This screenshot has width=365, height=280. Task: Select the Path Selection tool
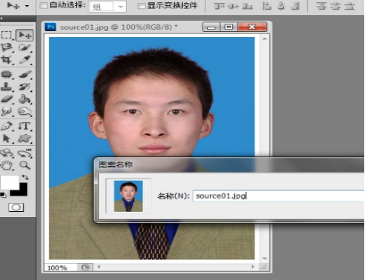click(7, 139)
